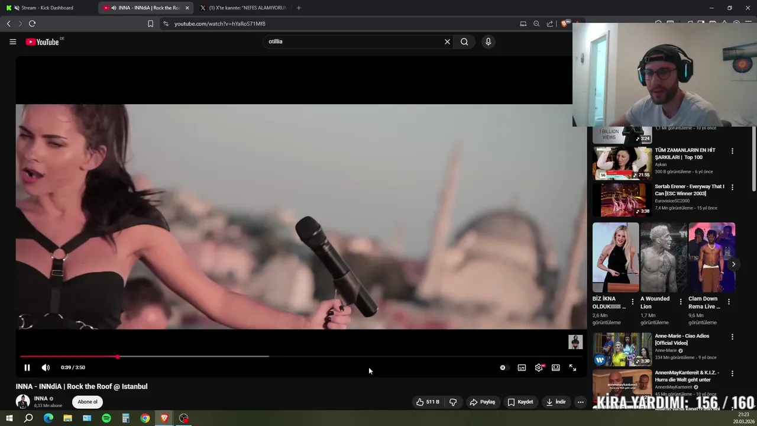This screenshot has height=426, width=757.
Task: Open Brave Shields lion icon
Action: (x=564, y=24)
